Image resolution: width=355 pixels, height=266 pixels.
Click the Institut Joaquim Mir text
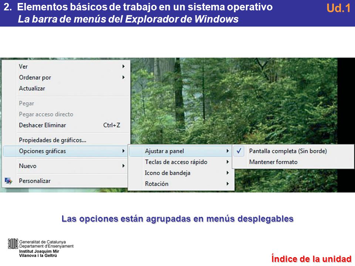click(x=39, y=251)
